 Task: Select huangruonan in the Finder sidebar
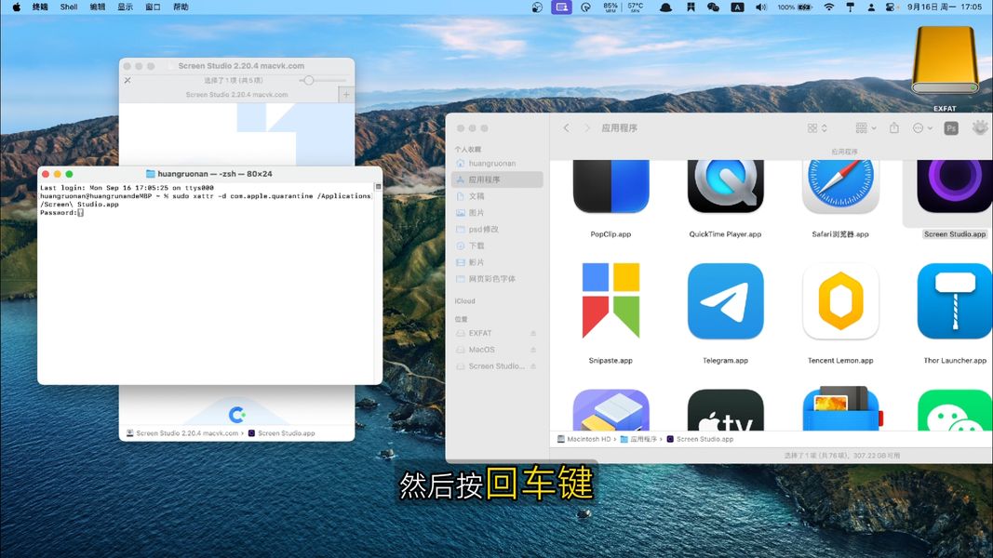click(497, 164)
